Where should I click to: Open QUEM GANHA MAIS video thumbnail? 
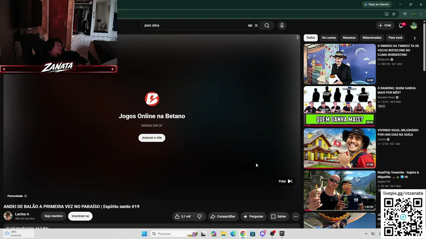[x=339, y=106]
